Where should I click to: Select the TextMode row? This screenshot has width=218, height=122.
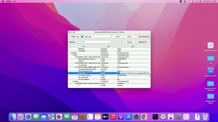point(108,51)
